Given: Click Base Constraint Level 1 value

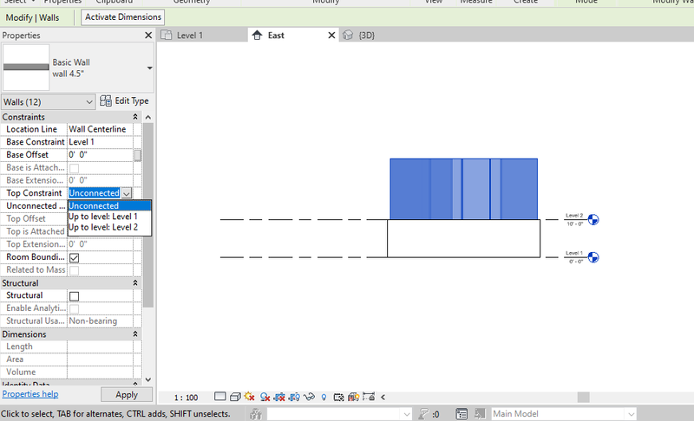Looking at the screenshot, I should coord(100,142).
